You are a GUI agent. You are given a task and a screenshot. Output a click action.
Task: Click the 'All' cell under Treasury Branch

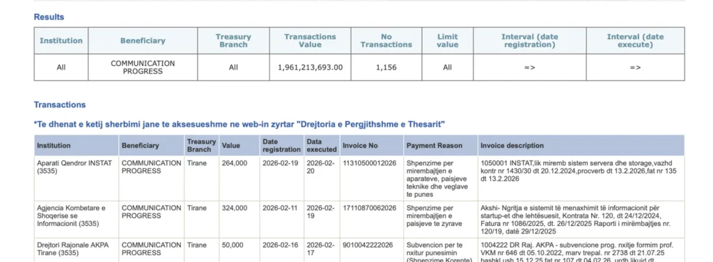[x=233, y=67]
